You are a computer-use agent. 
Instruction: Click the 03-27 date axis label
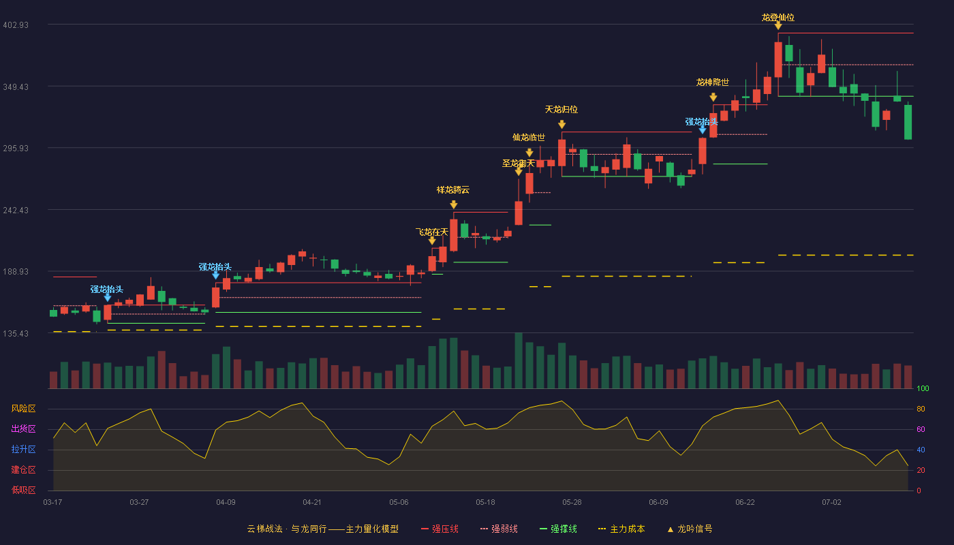point(139,502)
